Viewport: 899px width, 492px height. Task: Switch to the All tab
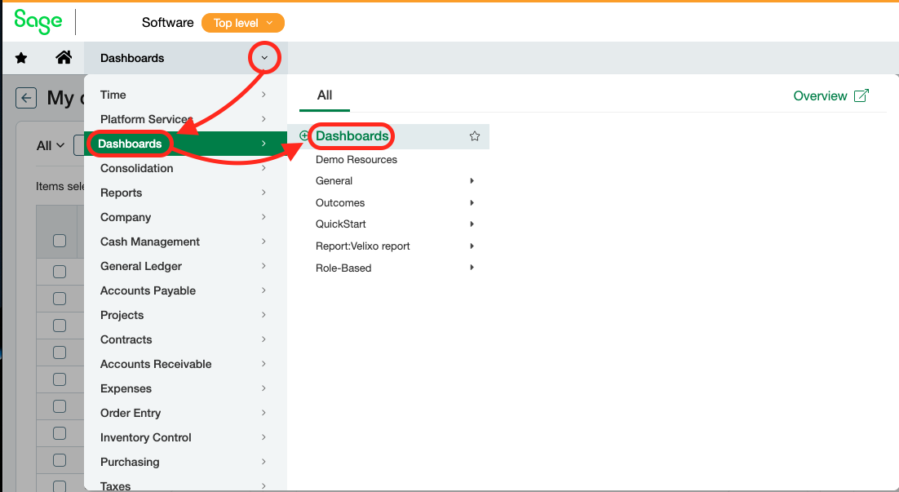point(325,95)
